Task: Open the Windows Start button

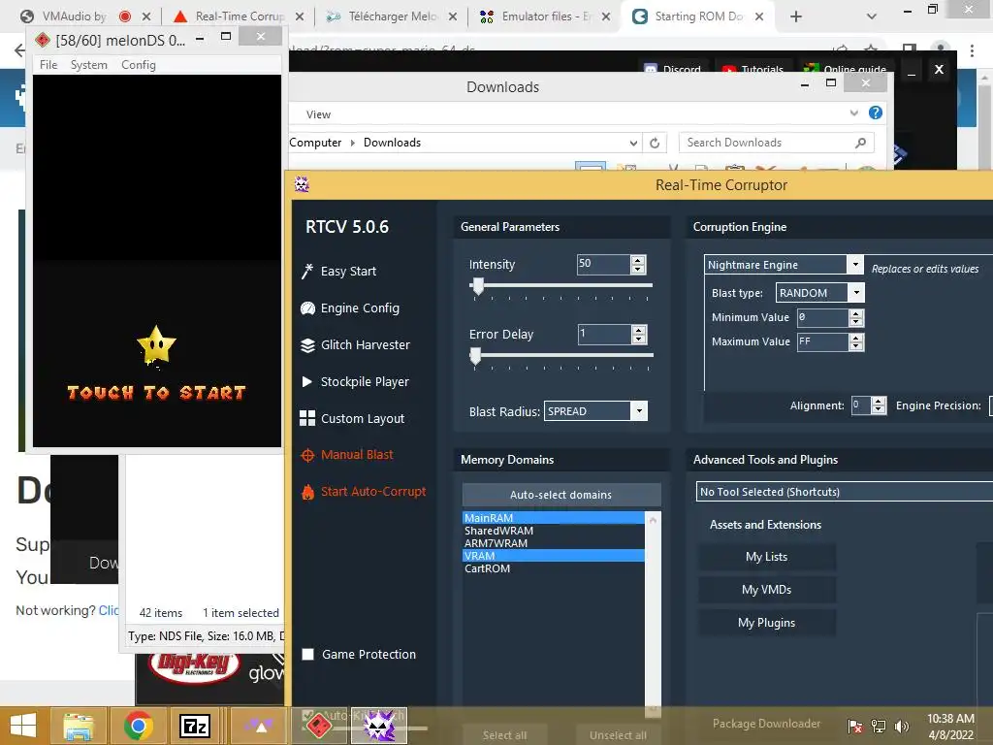Action: (23, 726)
